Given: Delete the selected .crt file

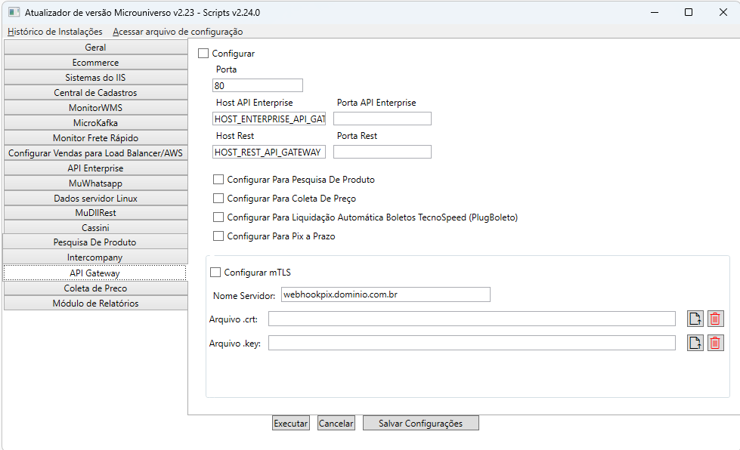Looking at the screenshot, I should [x=716, y=319].
